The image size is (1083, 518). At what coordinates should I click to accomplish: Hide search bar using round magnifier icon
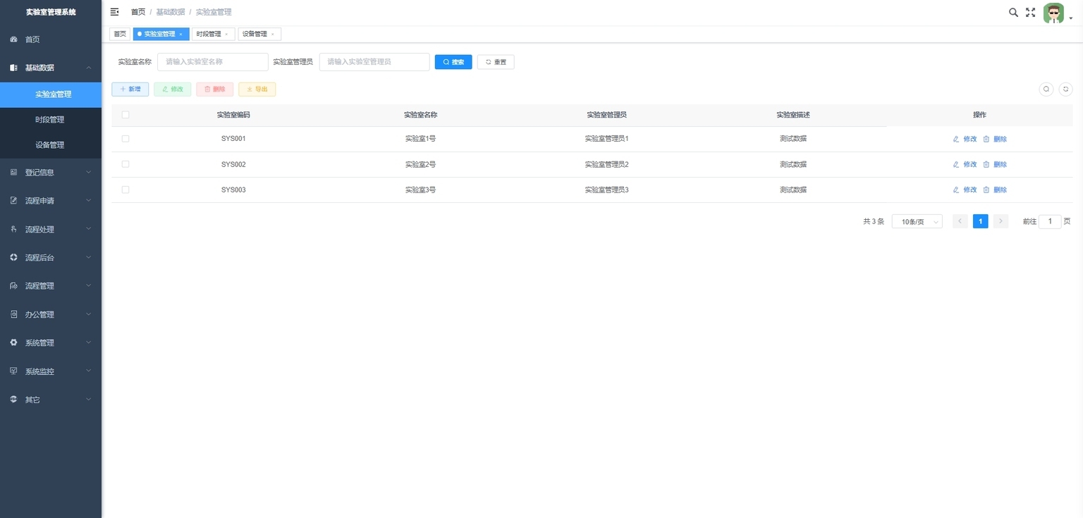point(1046,90)
